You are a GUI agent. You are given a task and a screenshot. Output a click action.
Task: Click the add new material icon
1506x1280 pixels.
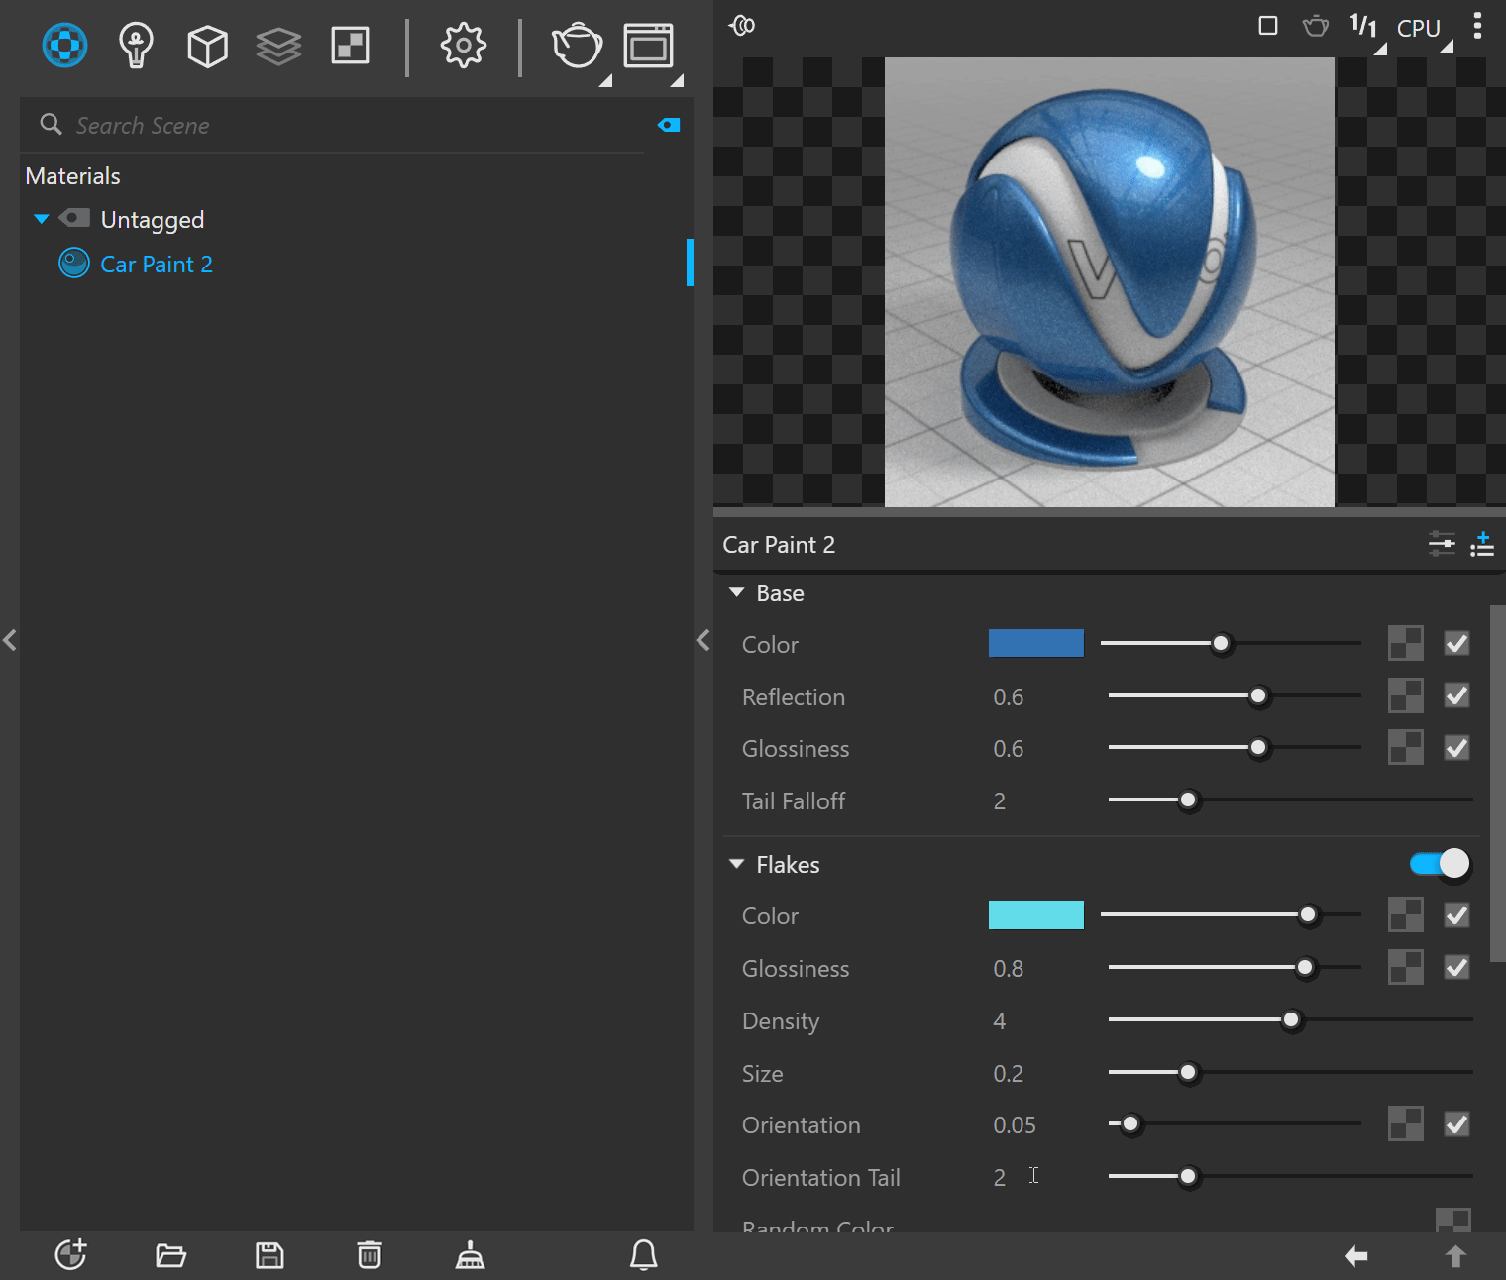70,1254
